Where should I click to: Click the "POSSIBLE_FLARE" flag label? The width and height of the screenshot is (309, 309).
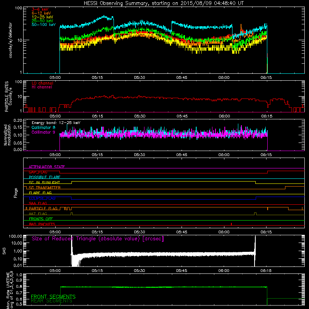coord(44,177)
